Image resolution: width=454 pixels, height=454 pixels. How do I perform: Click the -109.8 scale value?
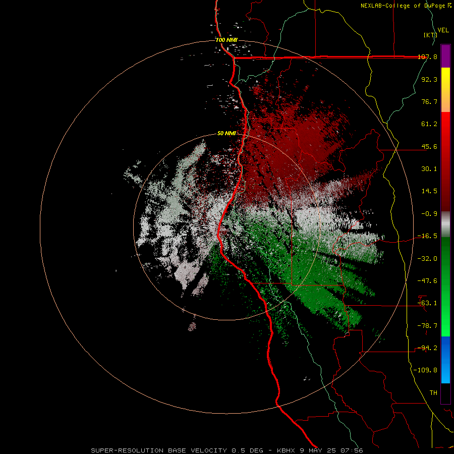click(425, 370)
